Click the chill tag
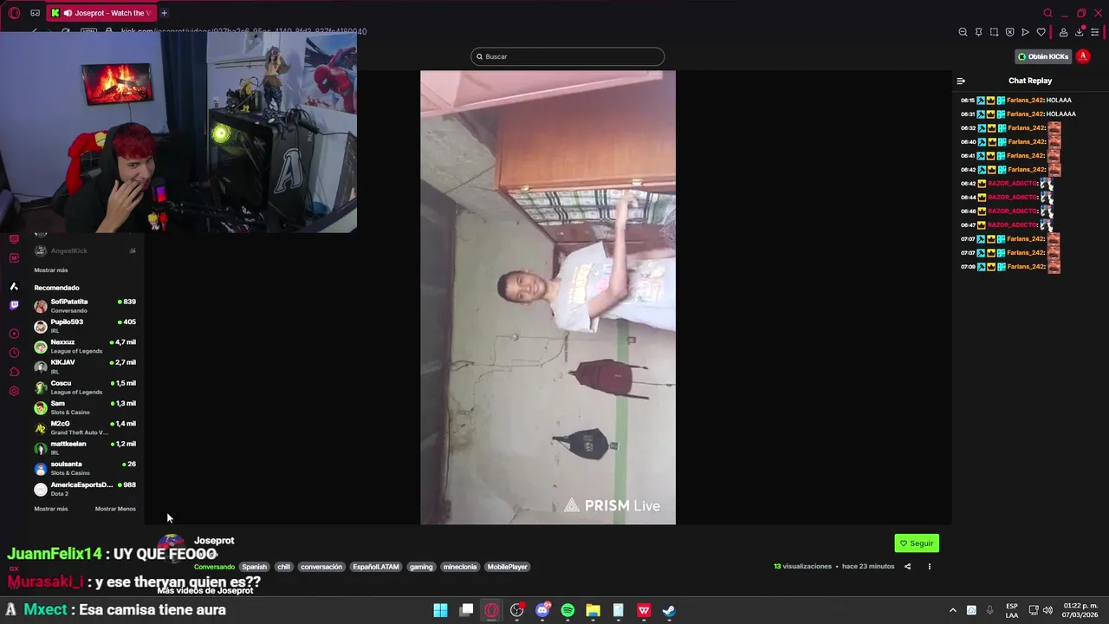 283,567
